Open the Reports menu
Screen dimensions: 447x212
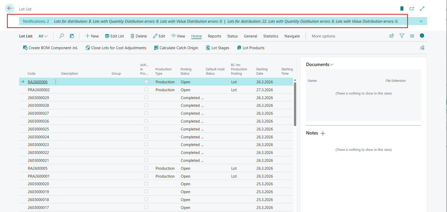[x=214, y=36]
